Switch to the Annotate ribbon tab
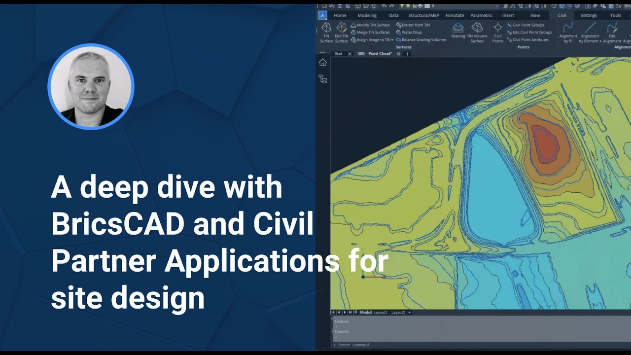The image size is (631, 355). tap(455, 15)
